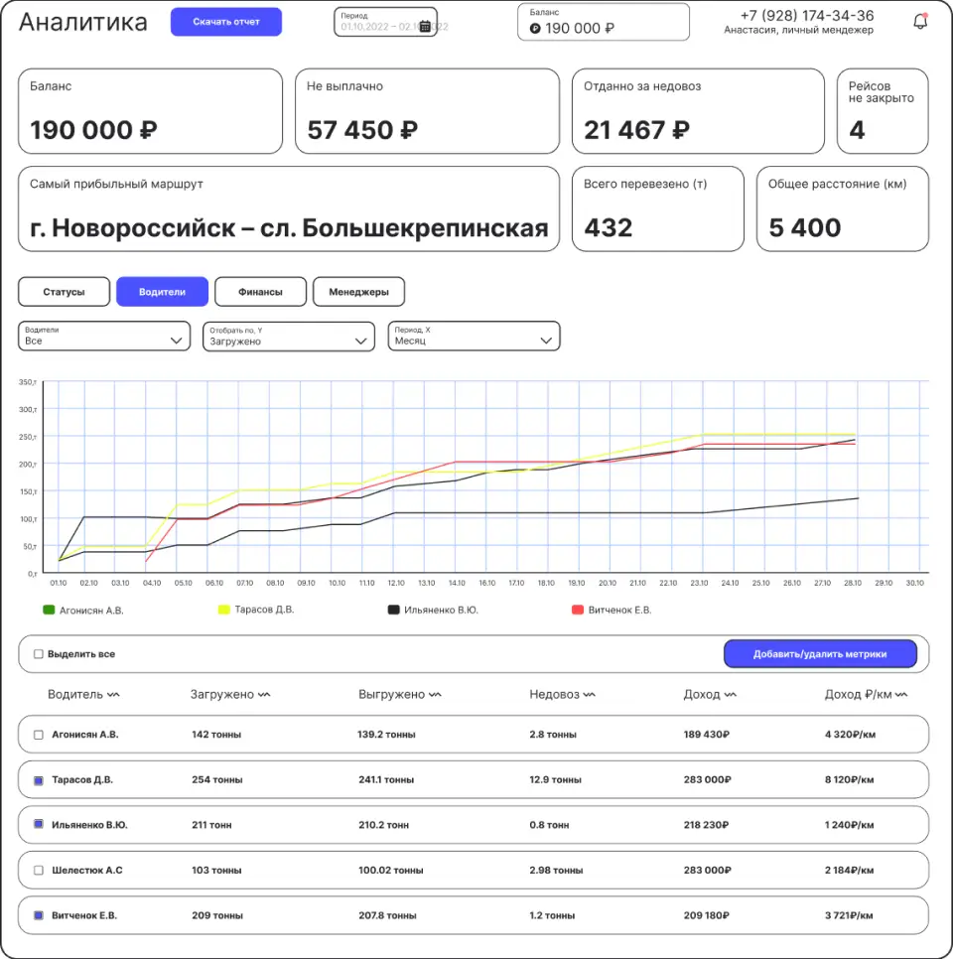Click the notification bell icon

[920, 21]
